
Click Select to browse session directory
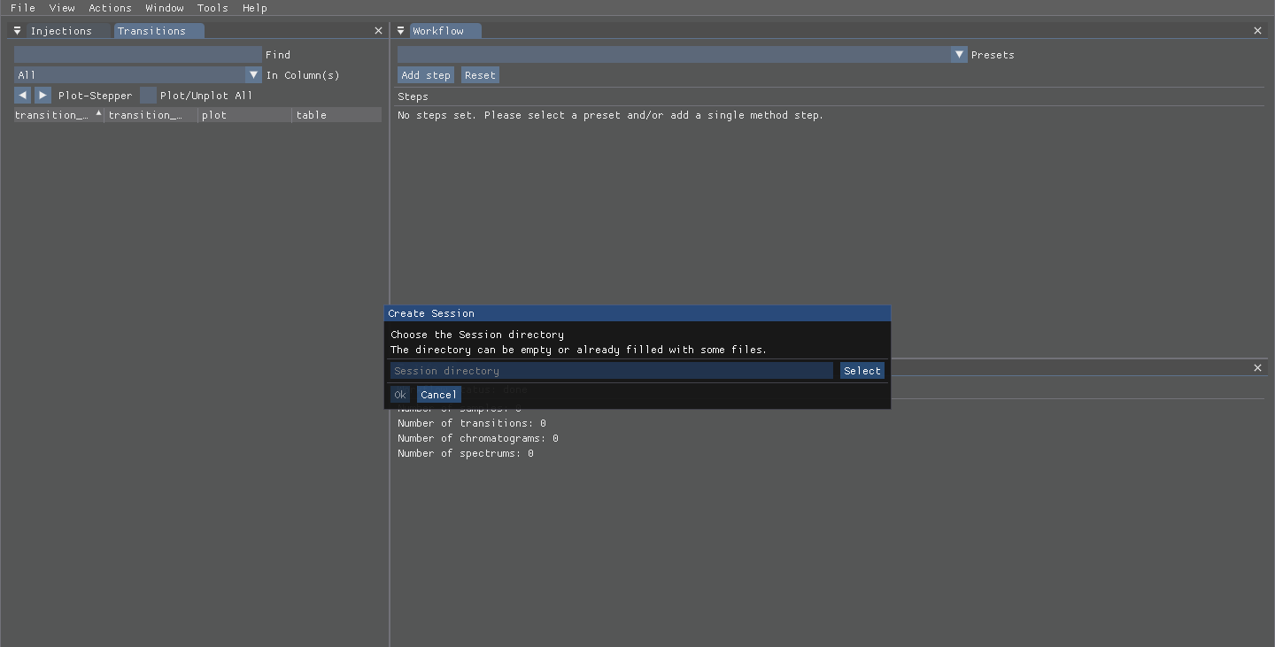(862, 371)
